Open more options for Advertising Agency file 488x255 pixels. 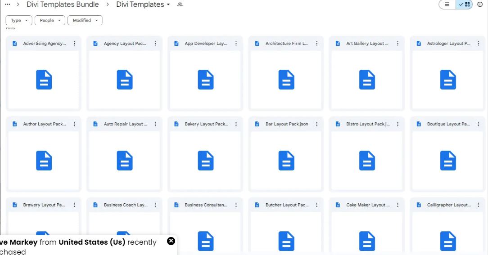[74, 44]
